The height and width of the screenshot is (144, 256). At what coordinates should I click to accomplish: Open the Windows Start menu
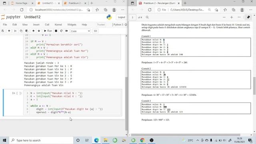tap(4, 140)
